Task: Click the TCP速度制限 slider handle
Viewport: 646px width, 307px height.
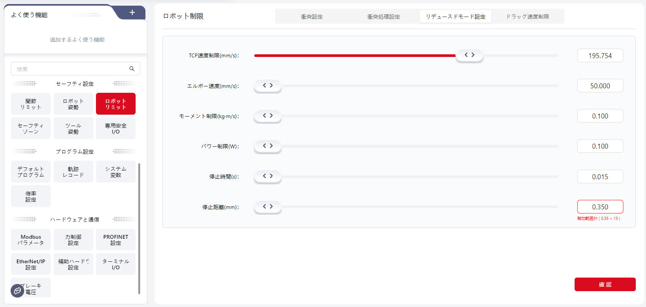Action: (x=469, y=55)
